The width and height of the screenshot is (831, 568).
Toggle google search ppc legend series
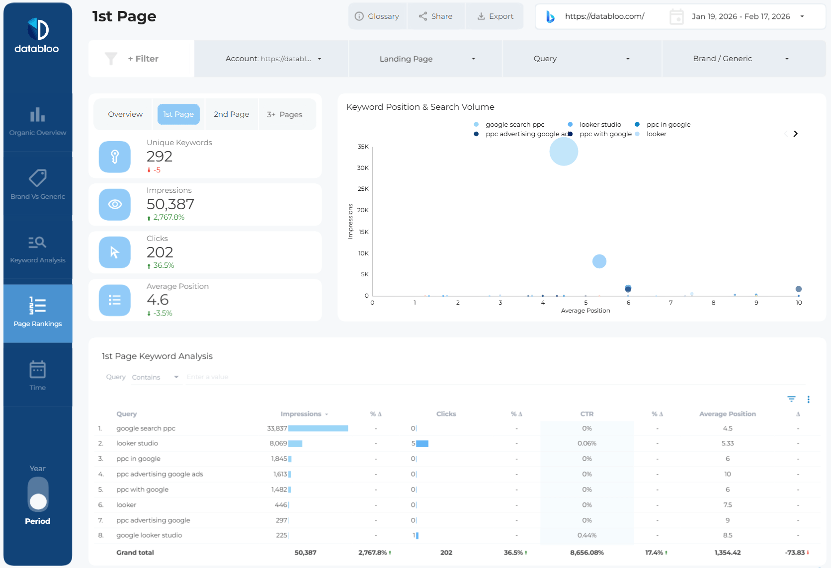coord(514,125)
